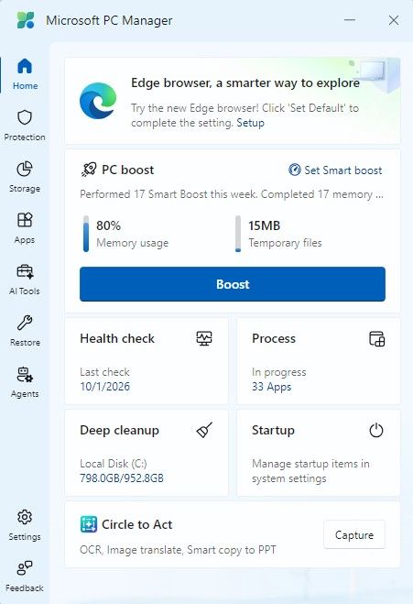Click the Smart Boost summary text

pyautogui.click(x=232, y=194)
